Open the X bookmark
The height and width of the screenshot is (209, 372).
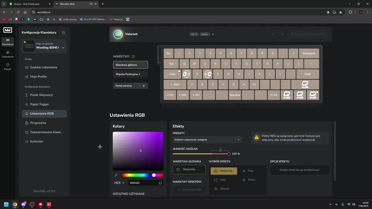pos(22,19)
